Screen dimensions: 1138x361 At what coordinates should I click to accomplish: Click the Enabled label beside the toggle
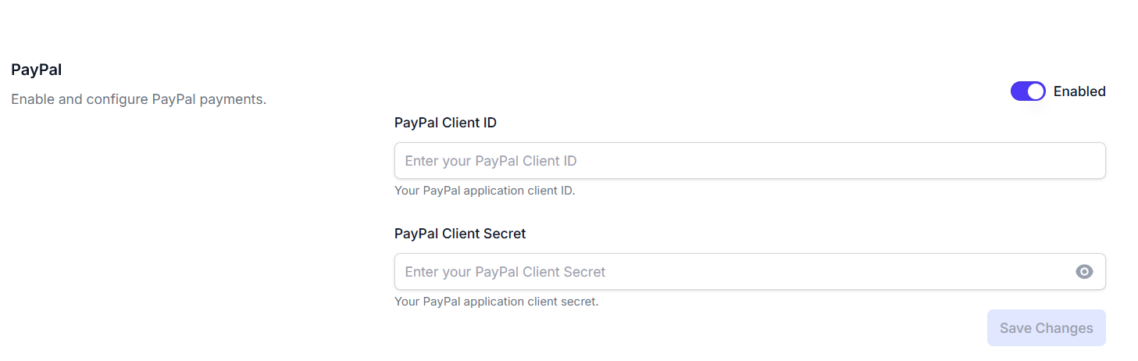click(1079, 91)
